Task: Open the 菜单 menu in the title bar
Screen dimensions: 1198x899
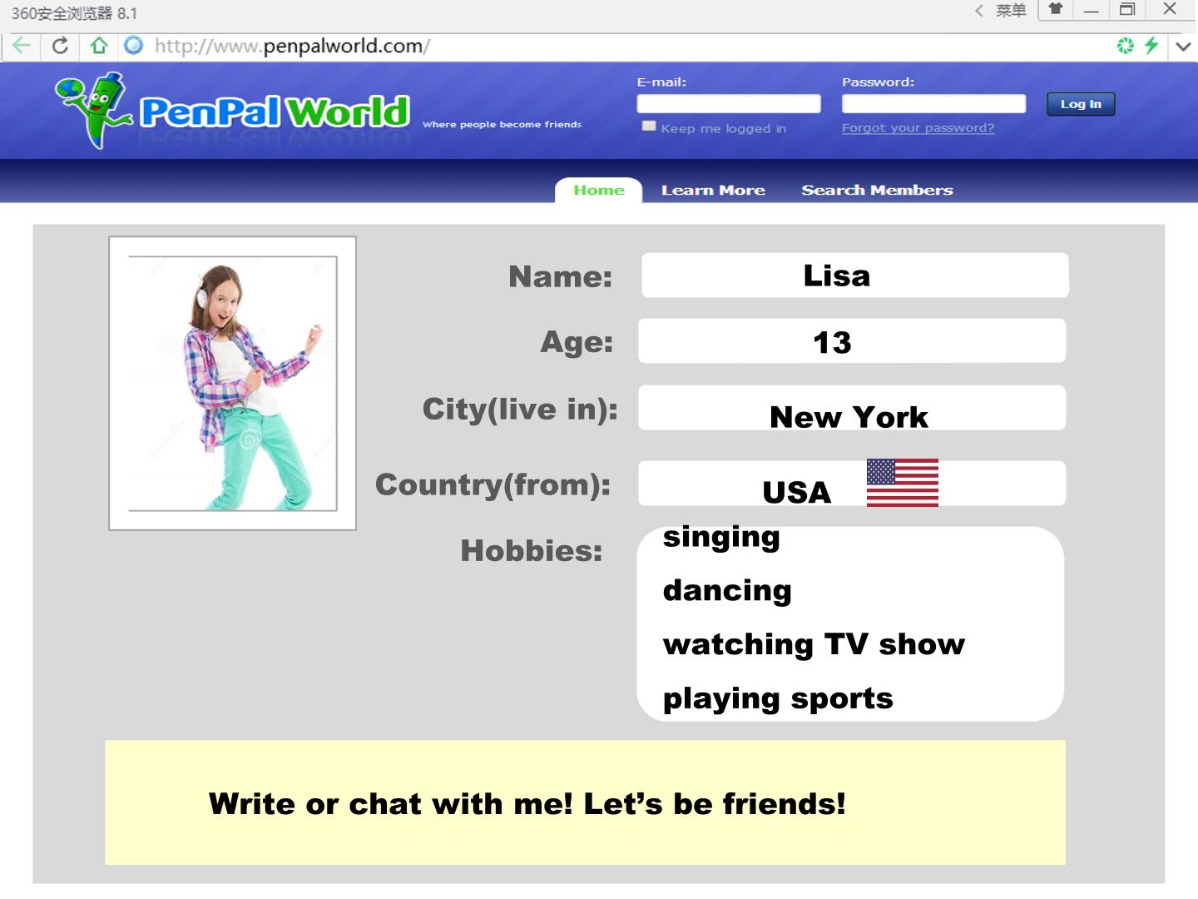Action: pyautogui.click(x=1010, y=10)
